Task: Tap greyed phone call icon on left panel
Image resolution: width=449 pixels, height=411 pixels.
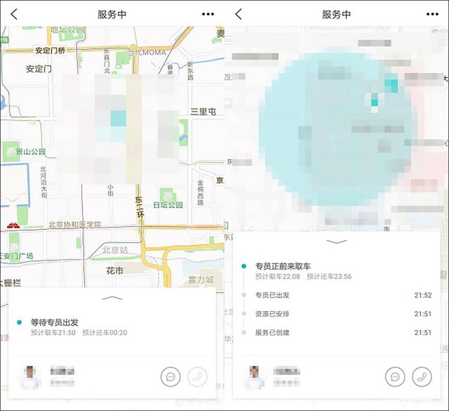Action: point(197,376)
